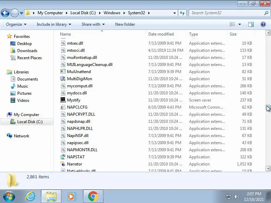Screen dimensions: 271x203
Task: Open the Documents library
Action: click(x=27, y=79)
